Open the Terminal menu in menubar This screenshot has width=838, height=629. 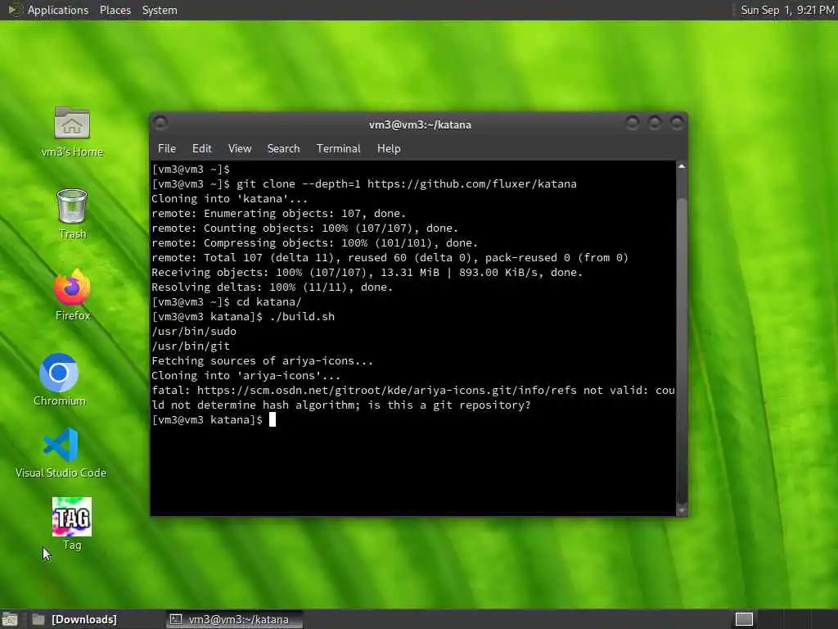click(338, 149)
